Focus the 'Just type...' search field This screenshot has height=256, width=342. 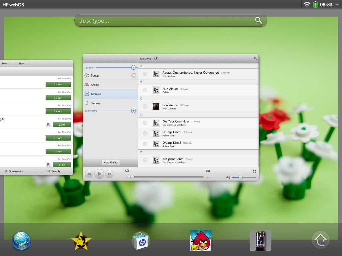tap(171, 21)
